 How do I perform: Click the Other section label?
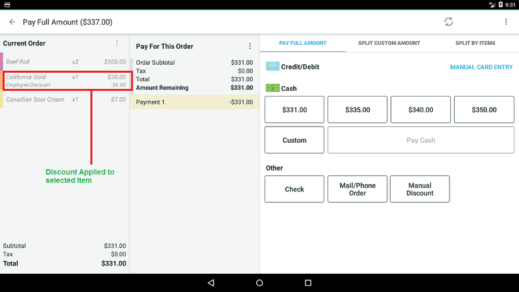274,168
